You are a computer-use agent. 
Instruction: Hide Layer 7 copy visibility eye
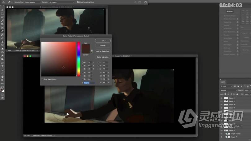point(222,134)
